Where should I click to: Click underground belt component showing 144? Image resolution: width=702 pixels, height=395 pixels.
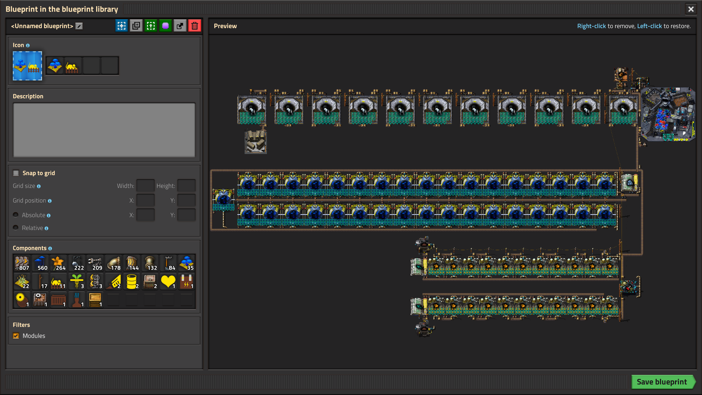(132, 263)
